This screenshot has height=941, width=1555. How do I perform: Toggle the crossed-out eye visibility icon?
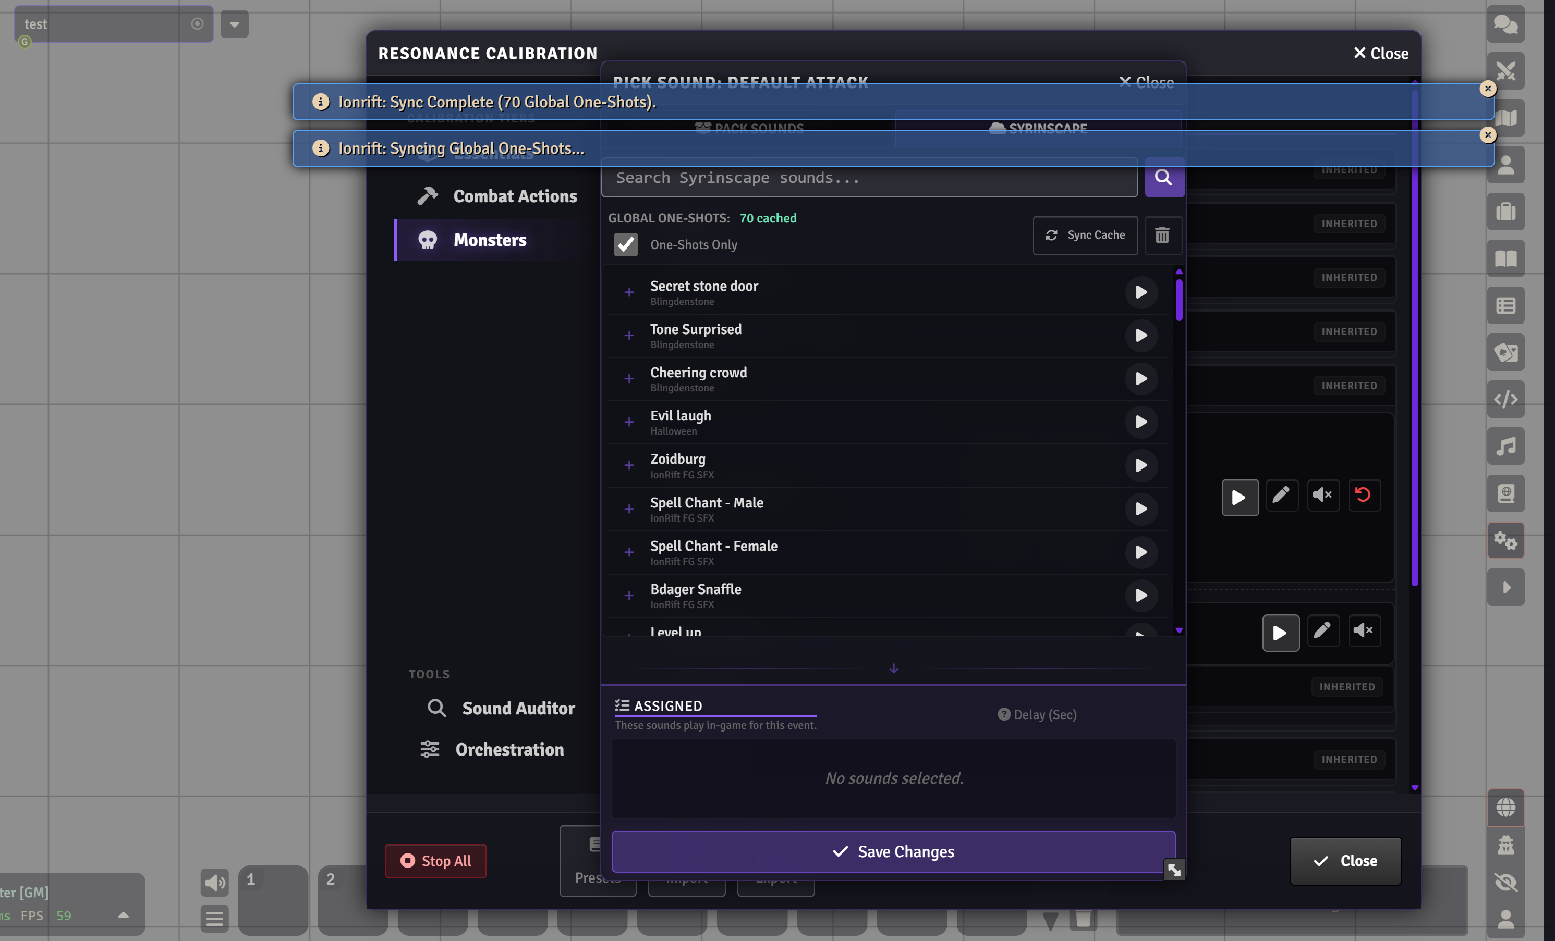coord(1505,882)
